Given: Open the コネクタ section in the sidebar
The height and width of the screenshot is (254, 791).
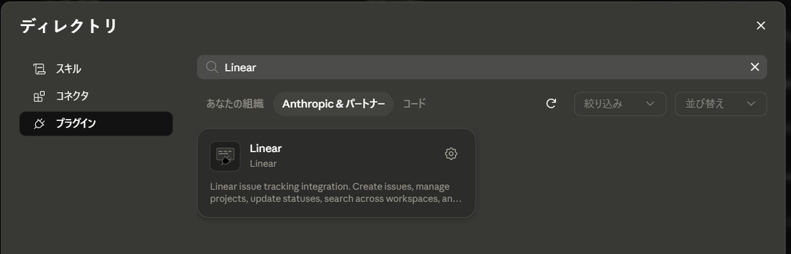Looking at the screenshot, I should coord(96,96).
